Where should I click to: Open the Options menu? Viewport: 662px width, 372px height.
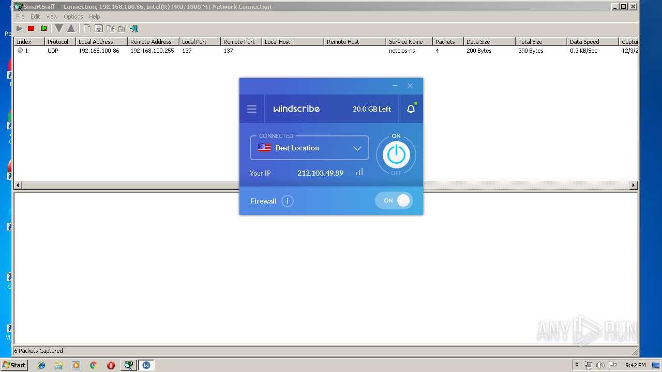73,17
